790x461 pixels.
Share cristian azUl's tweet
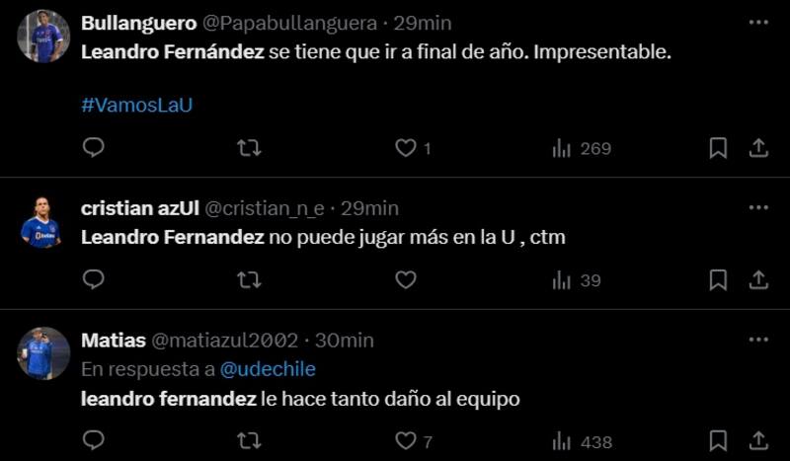pos(758,280)
